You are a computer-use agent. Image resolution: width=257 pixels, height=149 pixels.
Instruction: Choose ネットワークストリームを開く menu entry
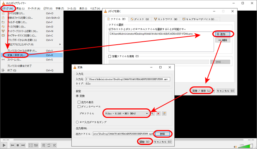32,31
